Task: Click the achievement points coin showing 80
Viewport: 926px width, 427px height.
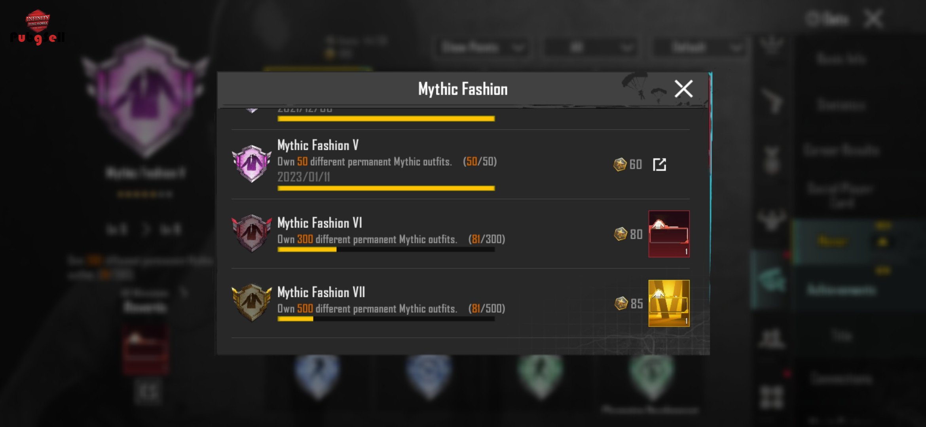Action: [620, 234]
